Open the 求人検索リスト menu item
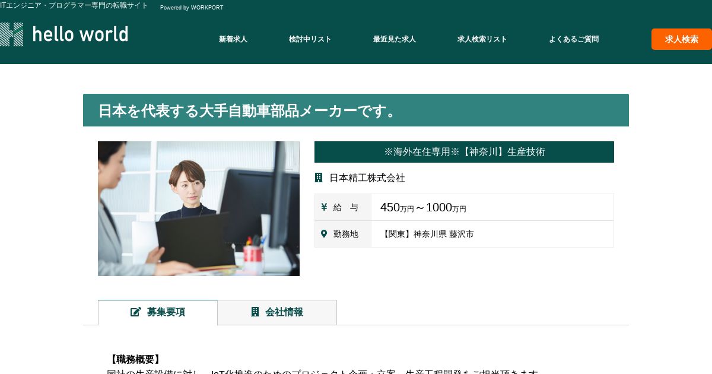The height and width of the screenshot is (374, 712). pos(482,39)
